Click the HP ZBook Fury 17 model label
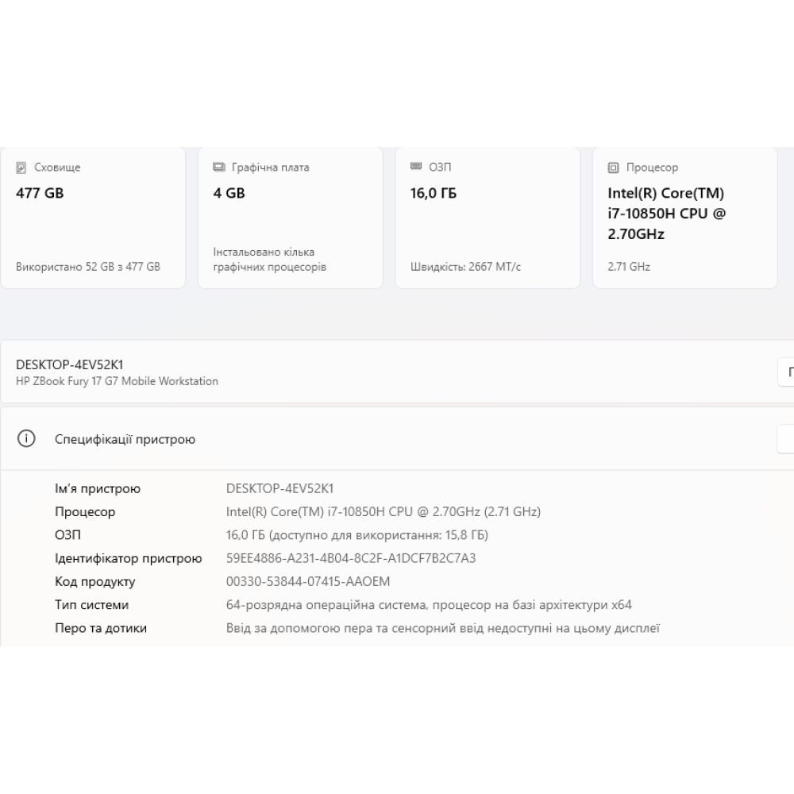794x794 pixels. (116, 381)
